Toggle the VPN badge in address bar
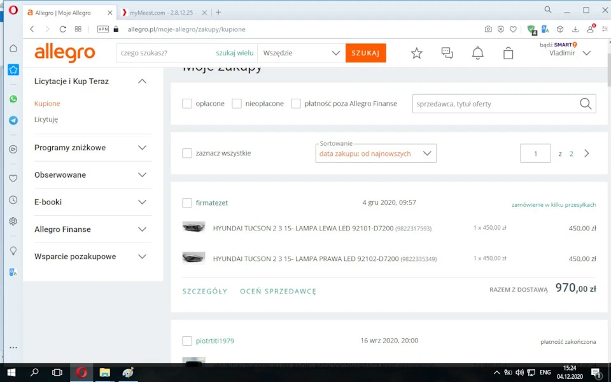Screen dimensions: 611x382 103,29
